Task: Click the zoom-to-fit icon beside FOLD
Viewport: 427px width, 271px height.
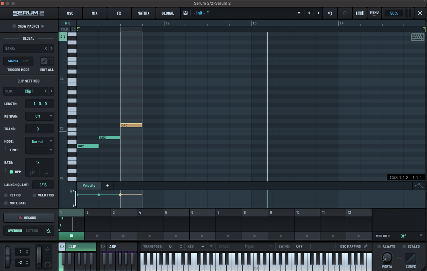Action: click(74, 29)
